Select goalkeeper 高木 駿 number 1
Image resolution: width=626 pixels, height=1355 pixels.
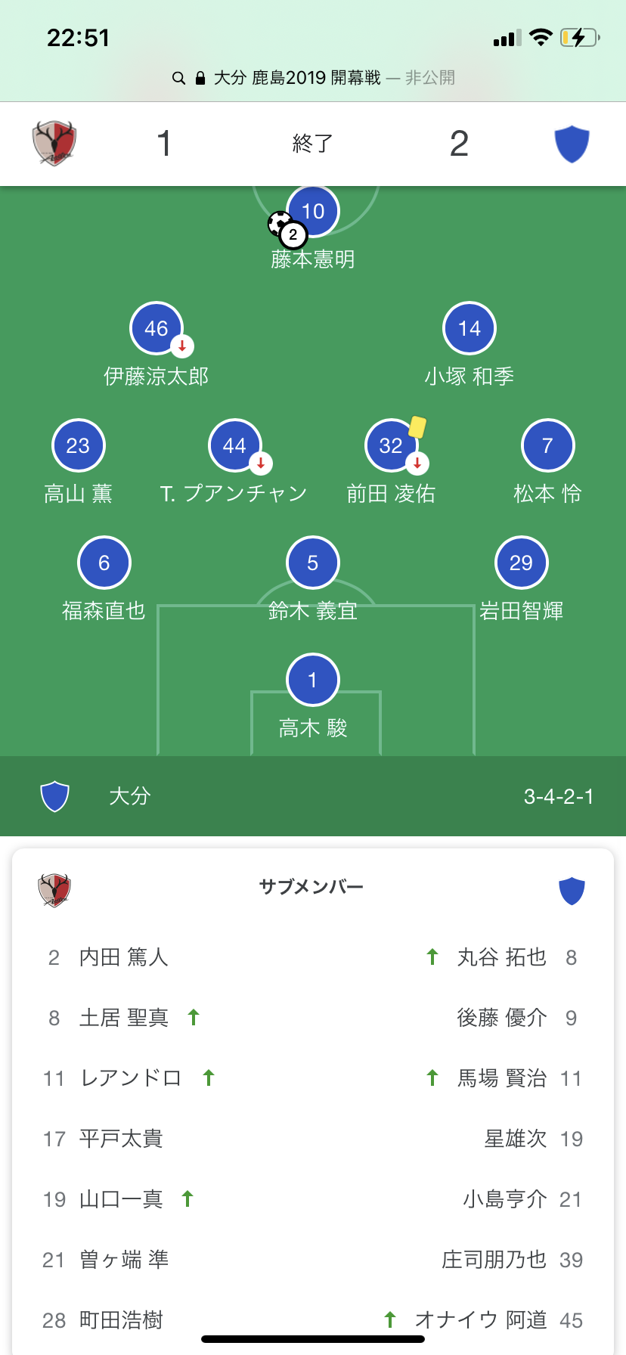tap(313, 681)
